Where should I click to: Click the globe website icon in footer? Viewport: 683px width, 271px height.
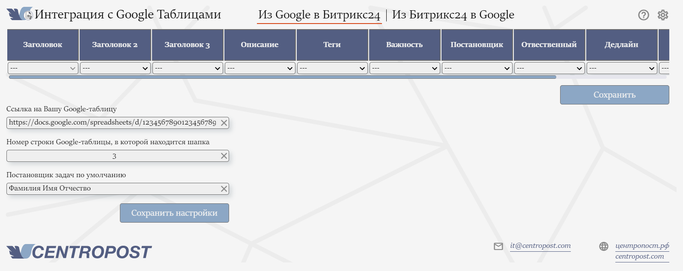603,246
